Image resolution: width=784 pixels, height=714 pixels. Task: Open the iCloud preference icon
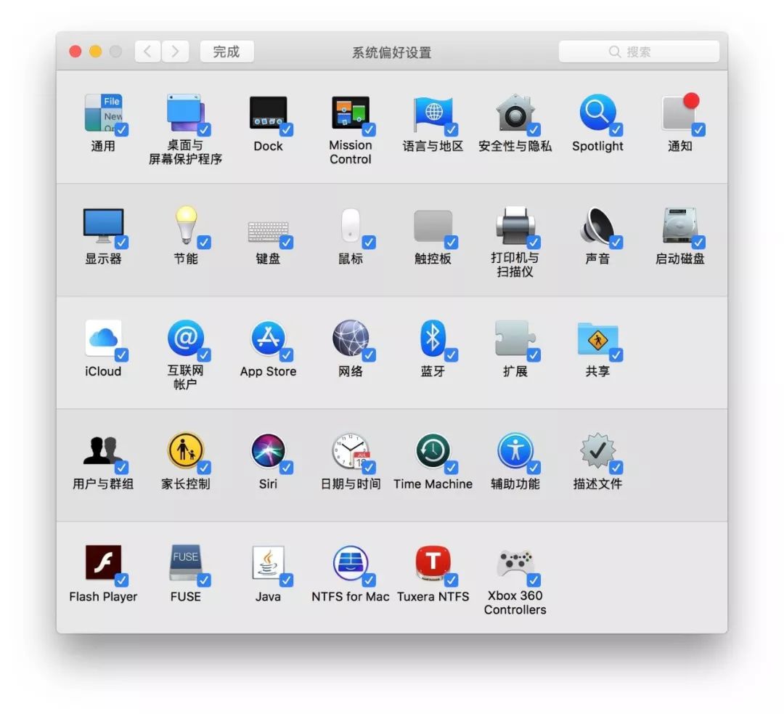(103, 338)
